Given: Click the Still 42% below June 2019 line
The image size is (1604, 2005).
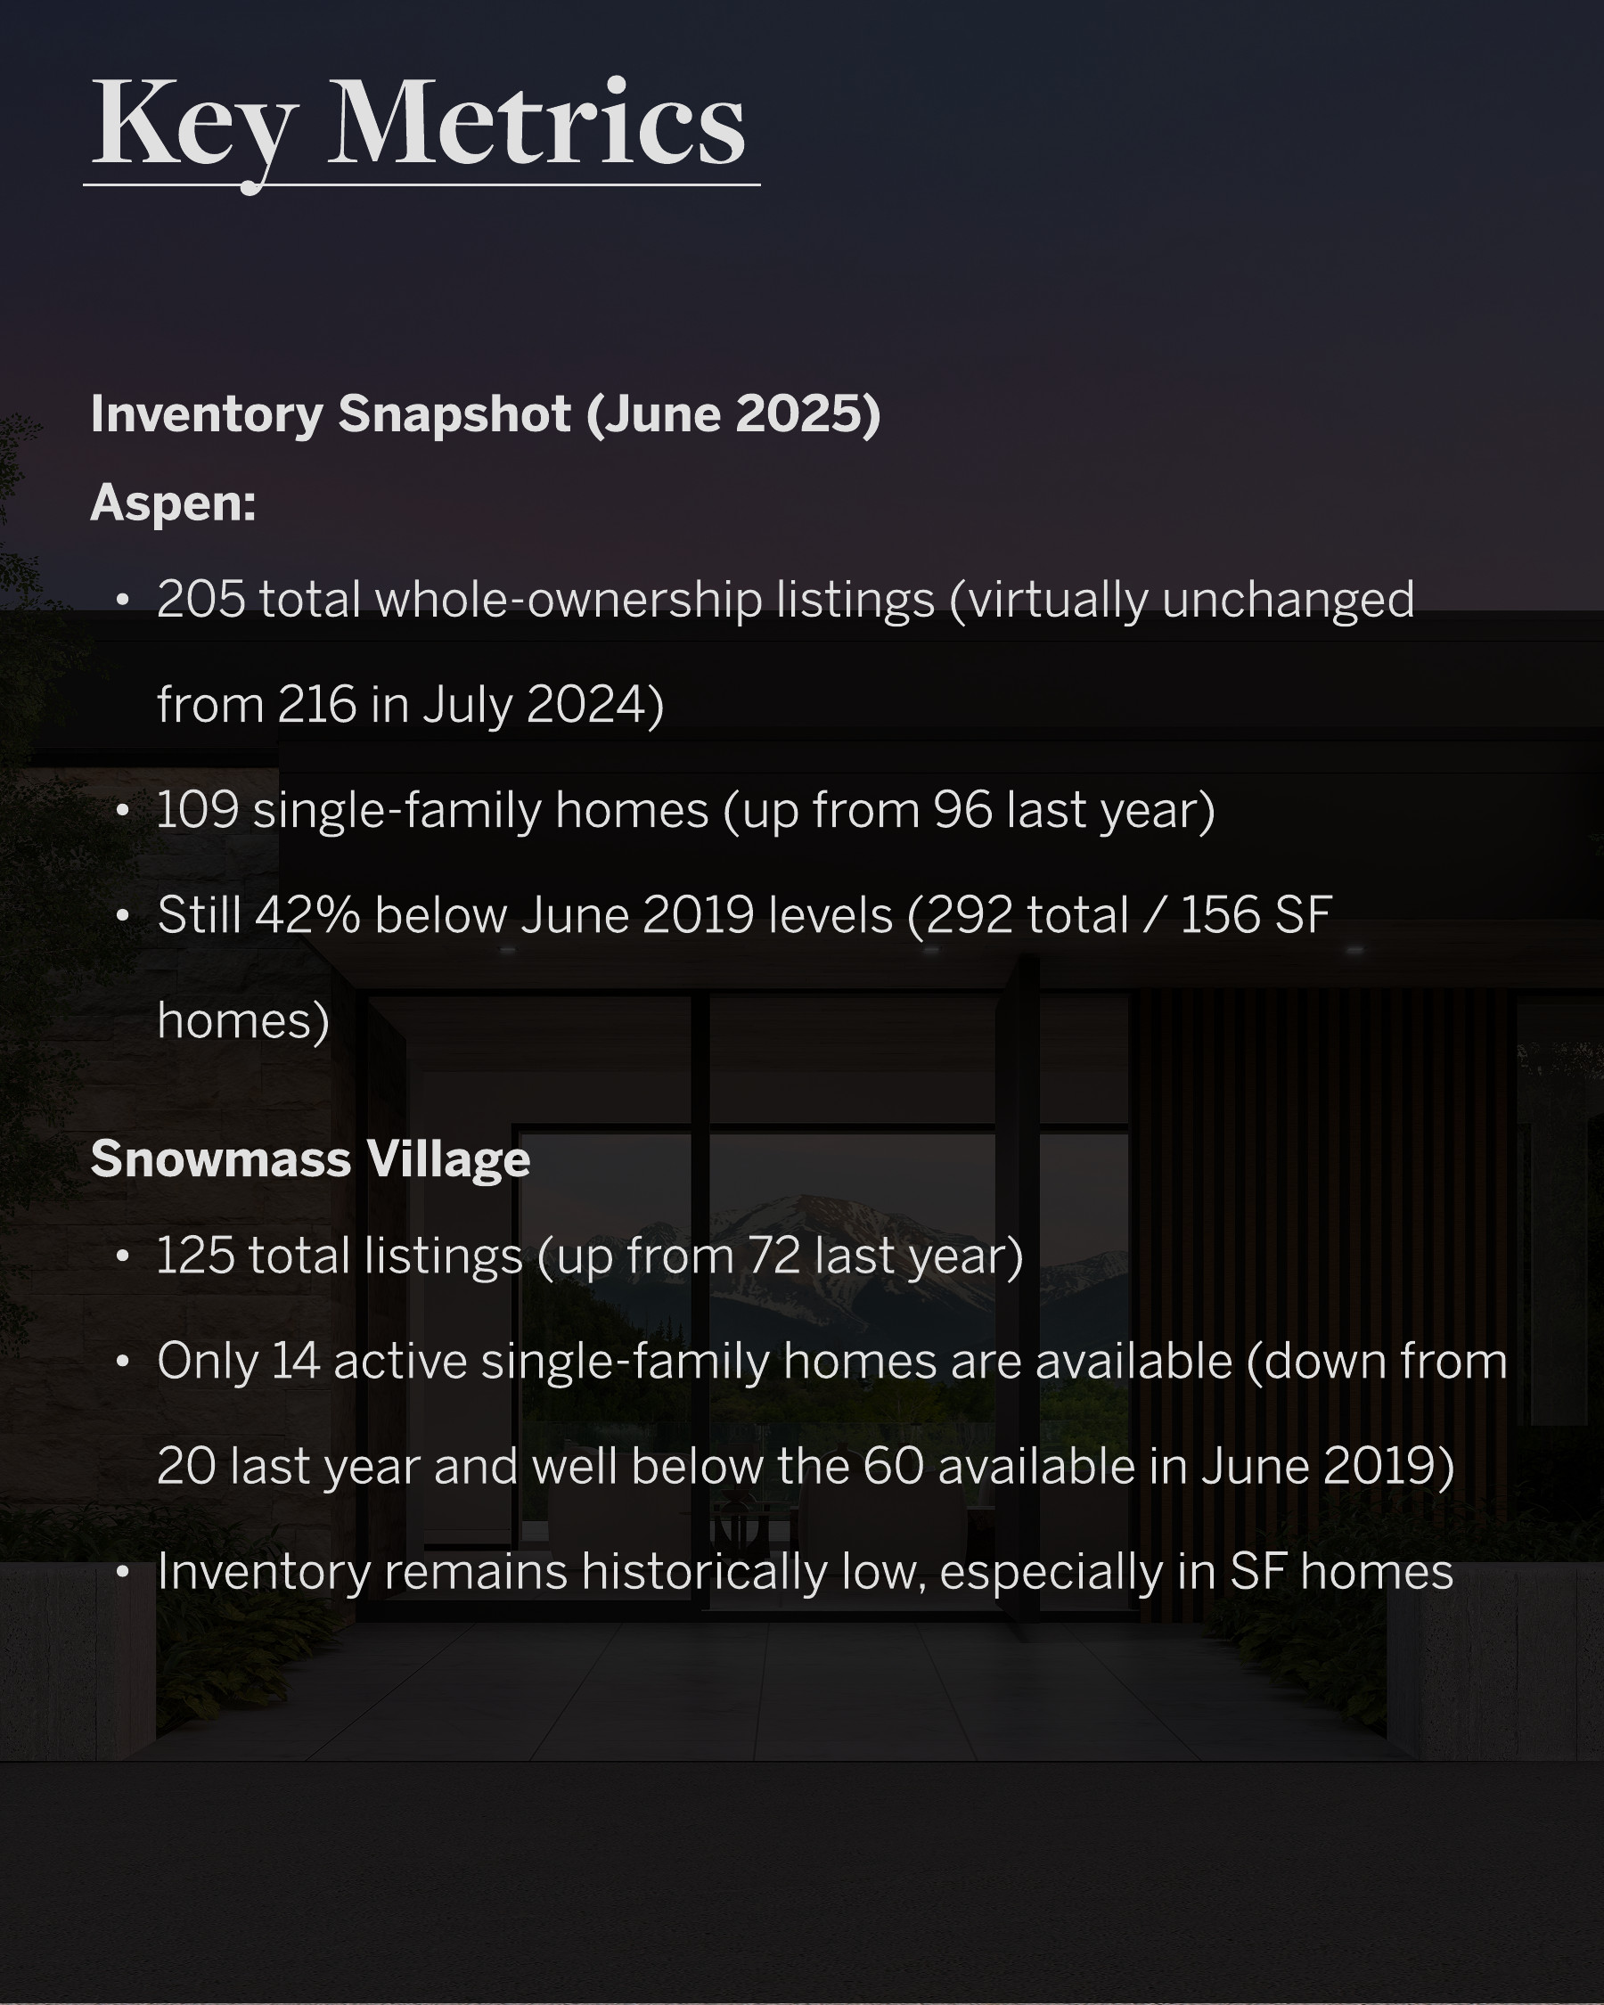Looking at the screenshot, I should 744,916.
